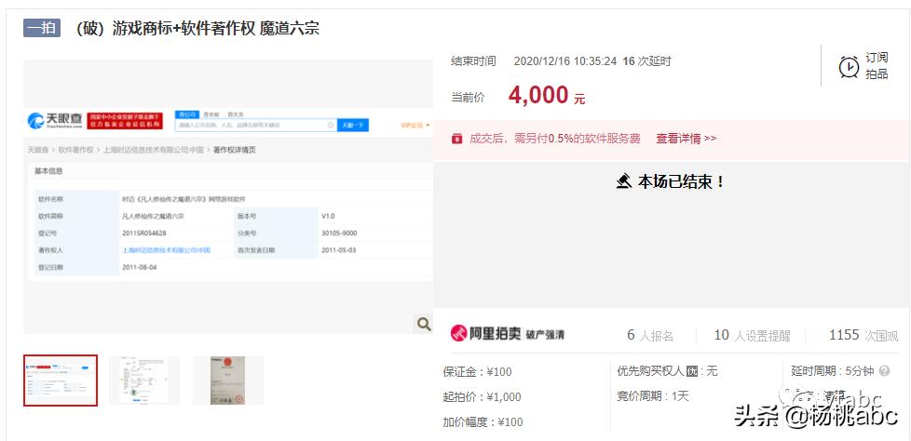911x441 pixels.
Task: Select the 查公司 tab in product image
Action: [187, 114]
